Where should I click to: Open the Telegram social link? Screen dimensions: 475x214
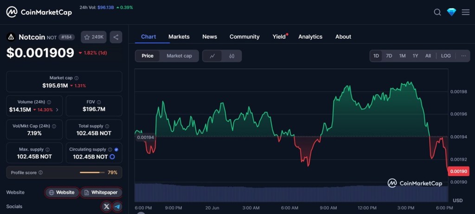tap(117, 207)
